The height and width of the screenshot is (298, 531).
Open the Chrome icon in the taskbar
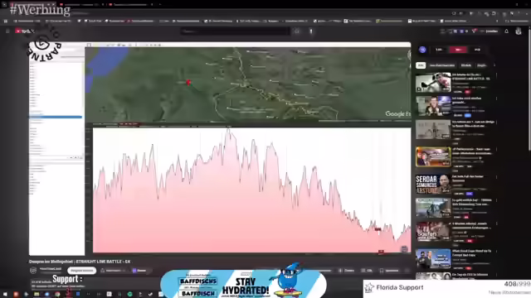pyautogui.click(x=57, y=294)
